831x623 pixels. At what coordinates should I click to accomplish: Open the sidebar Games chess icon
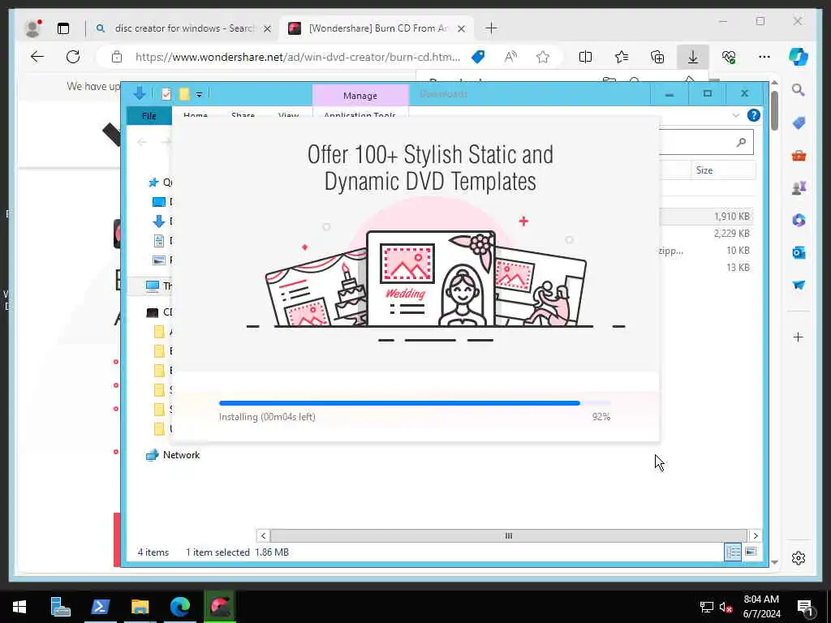pos(799,187)
